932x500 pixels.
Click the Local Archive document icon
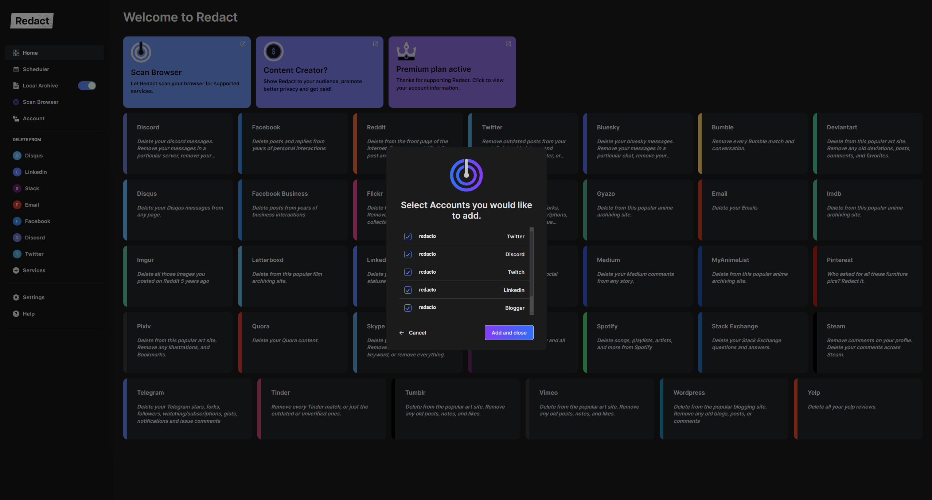(x=16, y=86)
